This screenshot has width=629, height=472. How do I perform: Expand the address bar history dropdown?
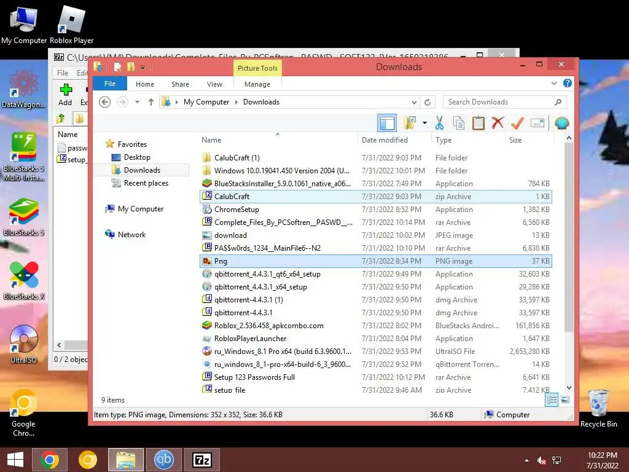pos(414,102)
